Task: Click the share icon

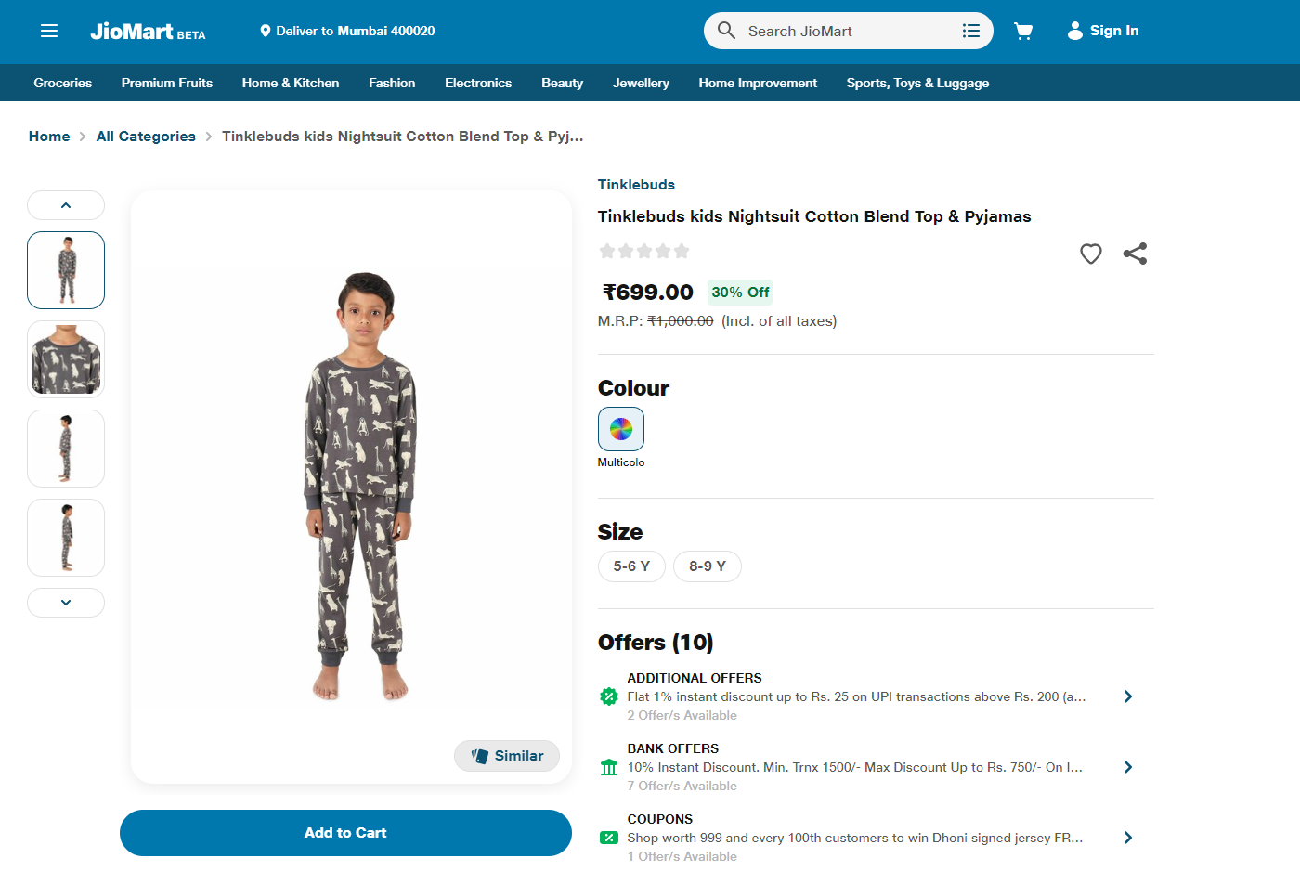Action: 1135,254
